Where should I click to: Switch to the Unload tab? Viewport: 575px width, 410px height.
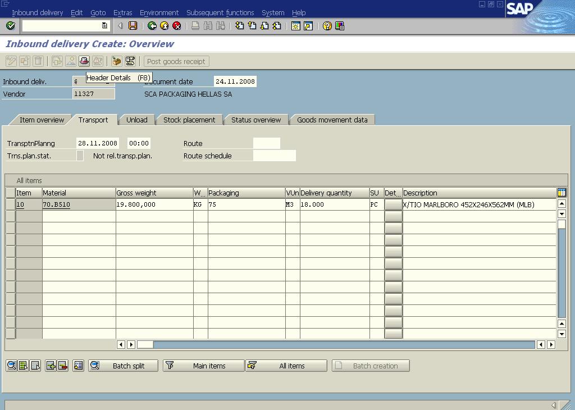coord(137,120)
